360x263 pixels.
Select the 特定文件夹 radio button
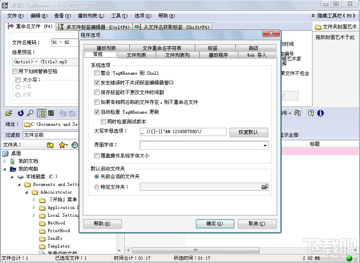point(96,186)
